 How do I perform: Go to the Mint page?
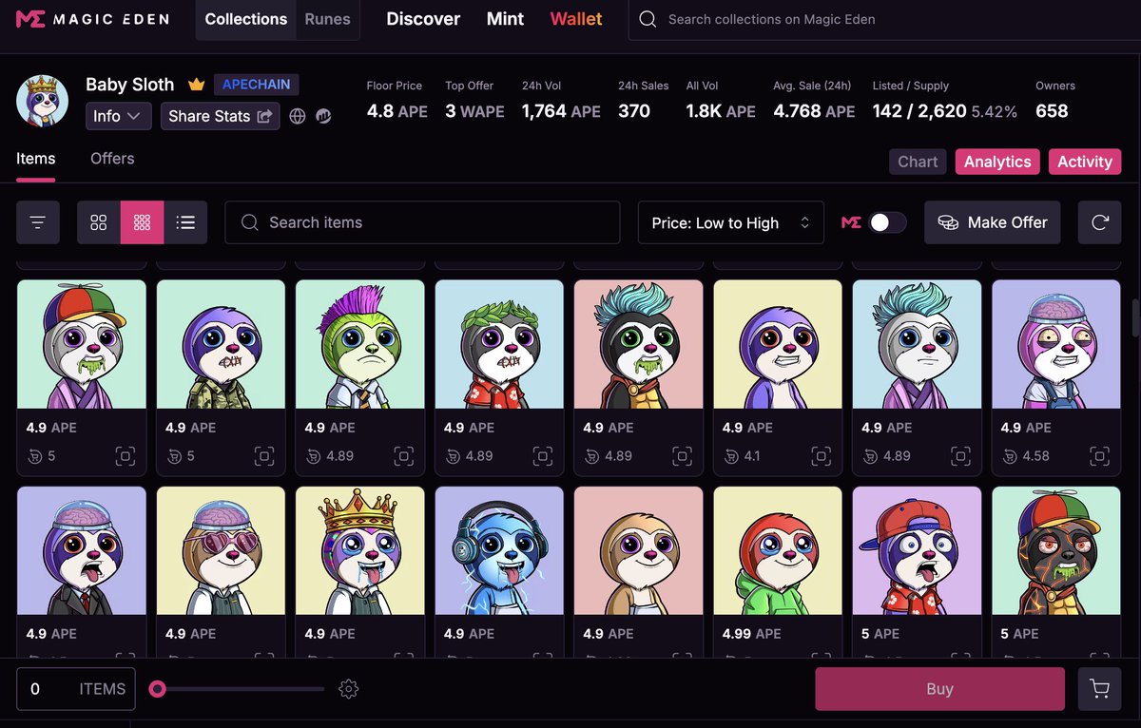[x=505, y=19]
